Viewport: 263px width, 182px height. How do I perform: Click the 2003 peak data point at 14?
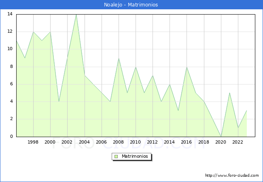[x=76, y=15]
